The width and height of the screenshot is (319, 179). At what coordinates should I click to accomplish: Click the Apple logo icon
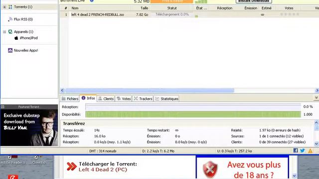click(16, 38)
